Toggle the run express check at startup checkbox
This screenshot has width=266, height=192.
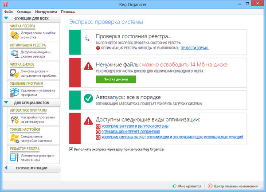point(72,149)
